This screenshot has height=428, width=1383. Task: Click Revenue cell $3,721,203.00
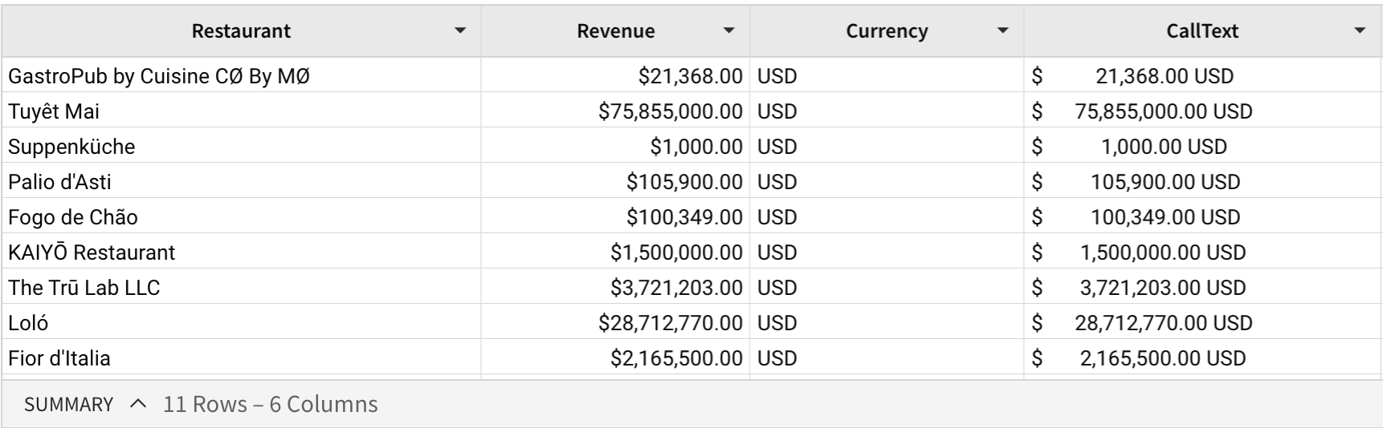coord(616,288)
